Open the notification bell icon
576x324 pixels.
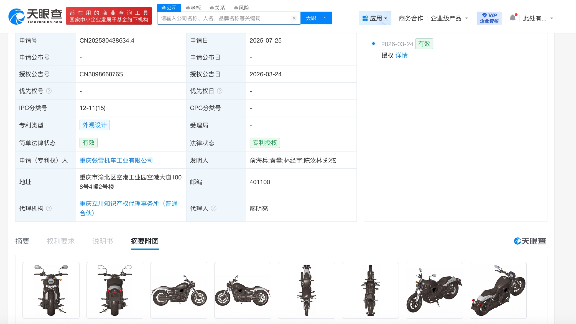[x=513, y=18]
